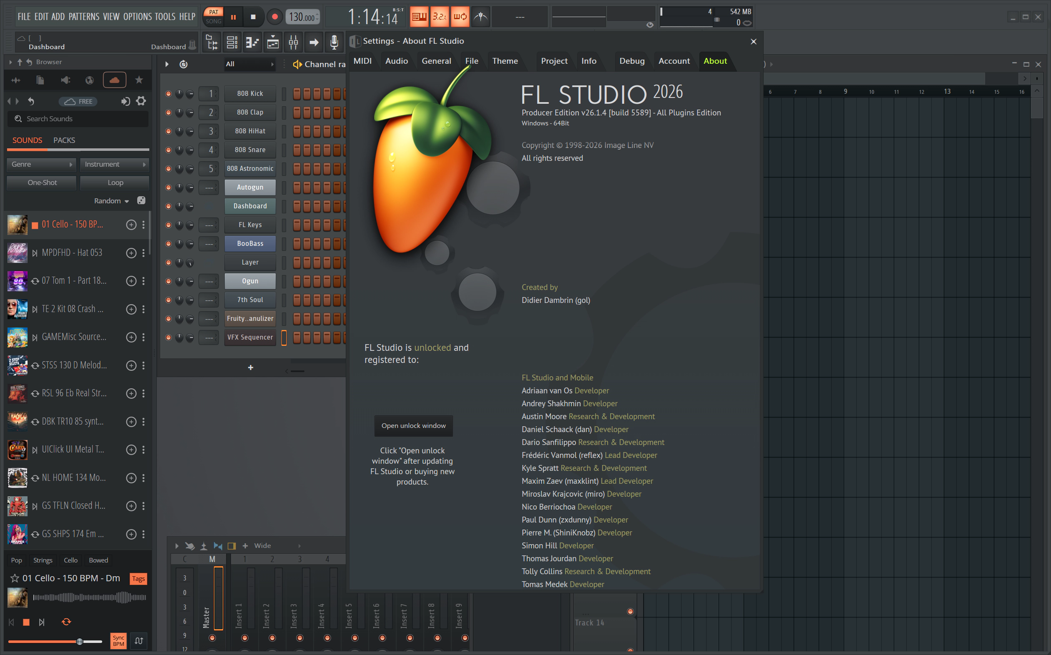
Task: Click the sign-in arrow icon beside gear
Action: click(126, 101)
